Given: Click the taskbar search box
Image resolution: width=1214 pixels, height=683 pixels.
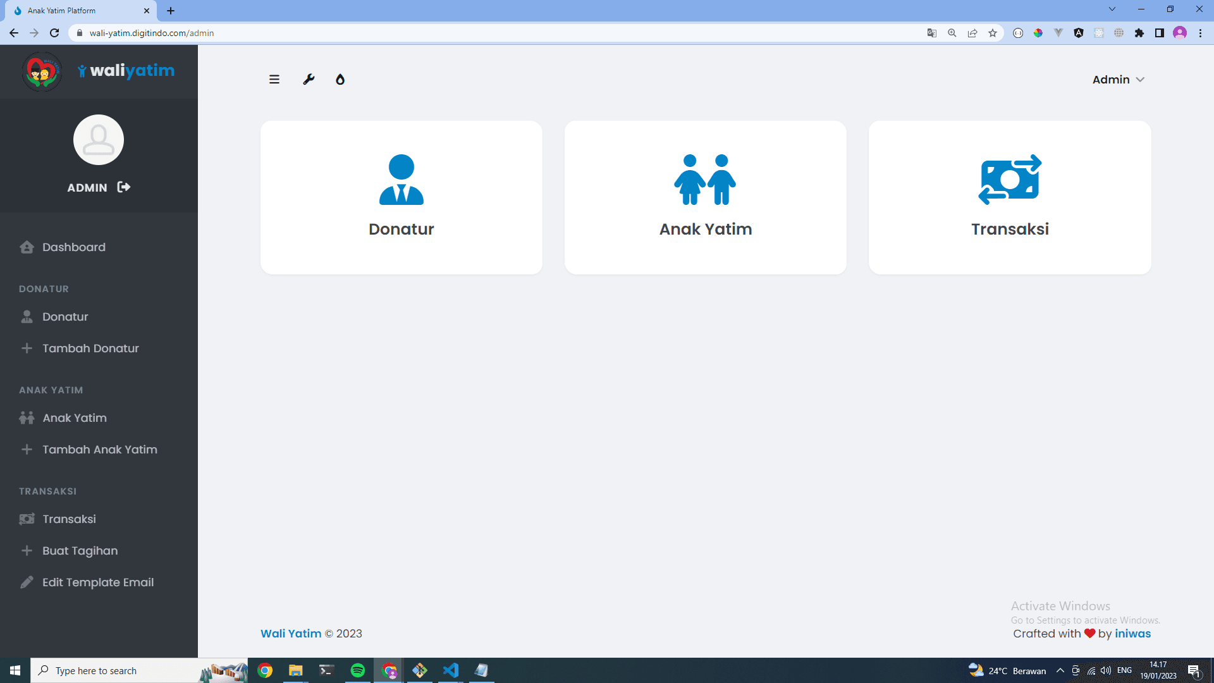Looking at the screenshot, I should point(139,670).
